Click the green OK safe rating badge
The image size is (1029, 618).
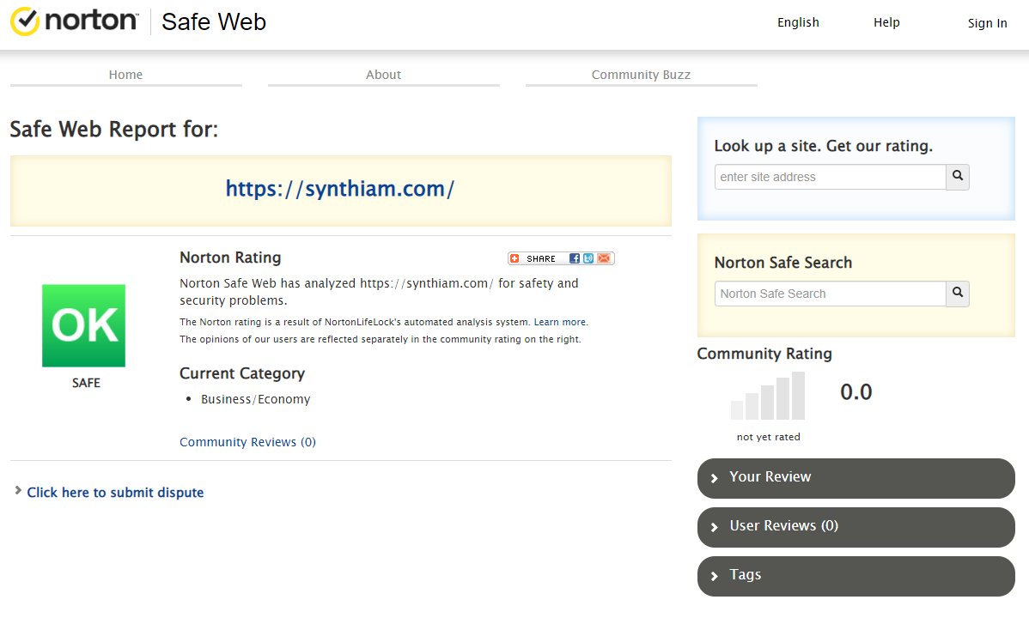click(x=83, y=325)
